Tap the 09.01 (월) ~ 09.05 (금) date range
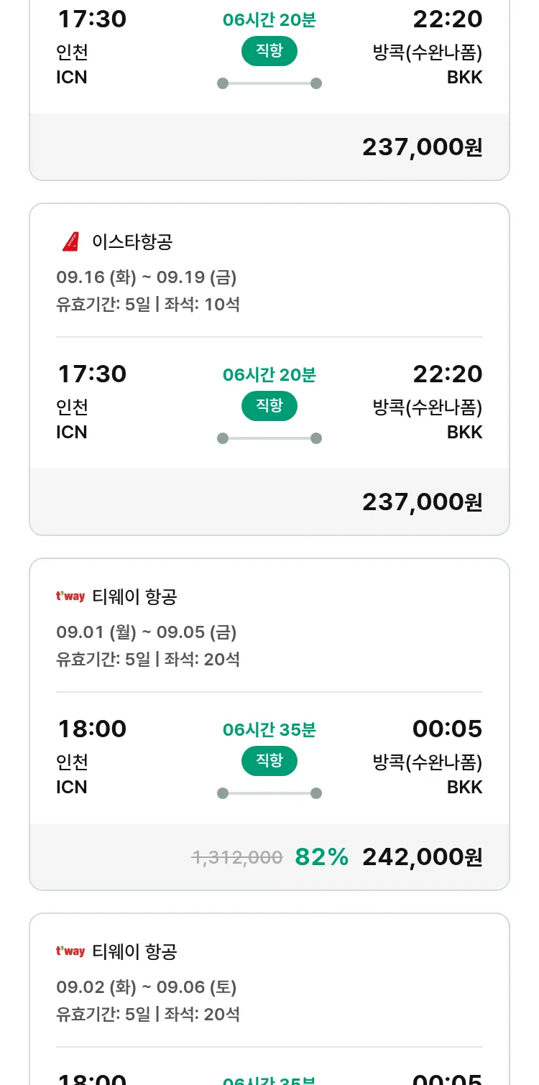Image resolution: width=539 pixels, height=1085 pixels. pyautogui.click(x=146, y=632)
